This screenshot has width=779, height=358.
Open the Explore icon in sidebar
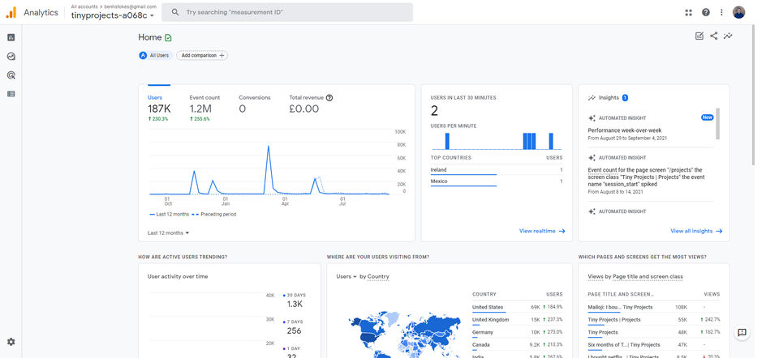pos(11,57)
